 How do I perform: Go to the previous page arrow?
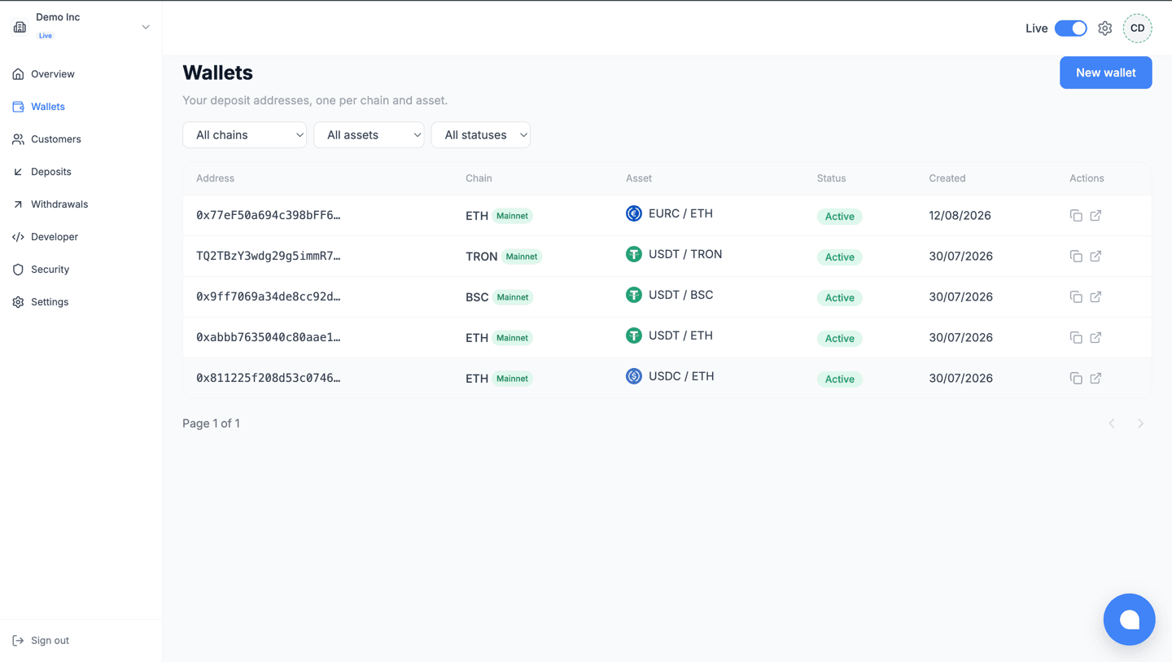[x=1112, y=423]
